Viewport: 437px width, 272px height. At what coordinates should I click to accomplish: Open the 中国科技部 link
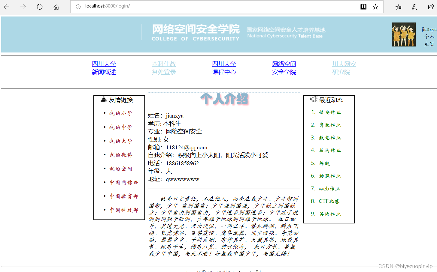click(x=124, y=210)
